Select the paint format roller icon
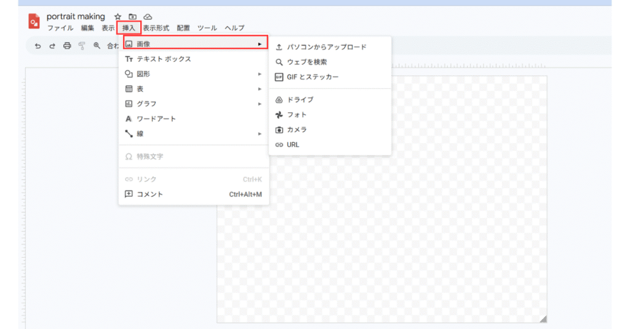The image size is (630, 329). coord(82,45)
